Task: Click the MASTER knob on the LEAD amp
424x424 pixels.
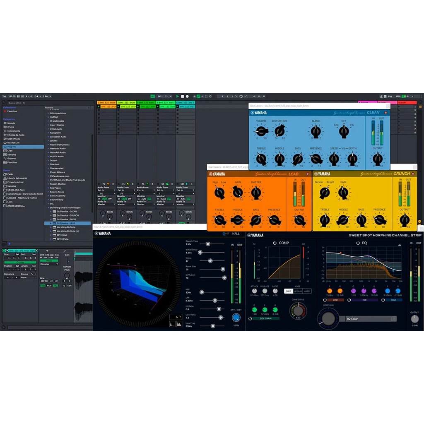Action: (256, 193)
